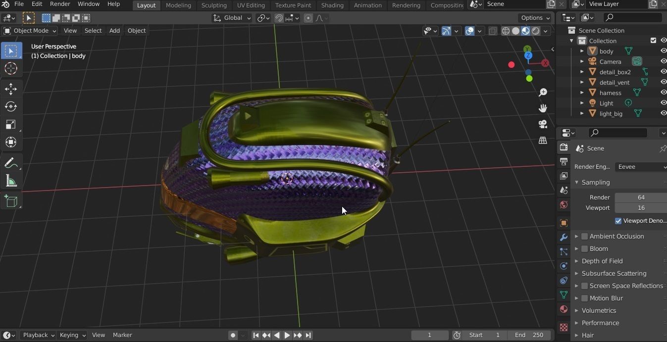
Task: Toggle the Viewport Denoising checkbox
Action: point(618,221)
